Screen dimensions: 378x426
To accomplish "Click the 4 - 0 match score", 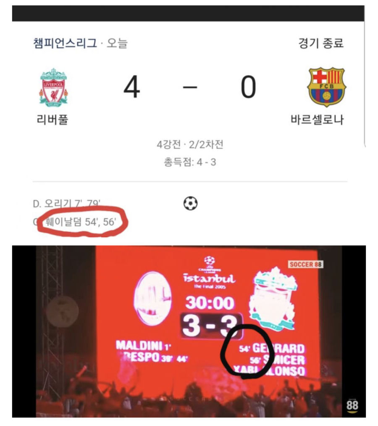I will (190, 87).
